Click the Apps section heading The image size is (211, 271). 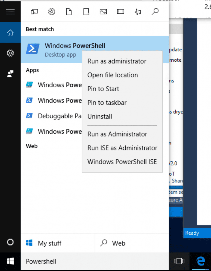[32, 70]
